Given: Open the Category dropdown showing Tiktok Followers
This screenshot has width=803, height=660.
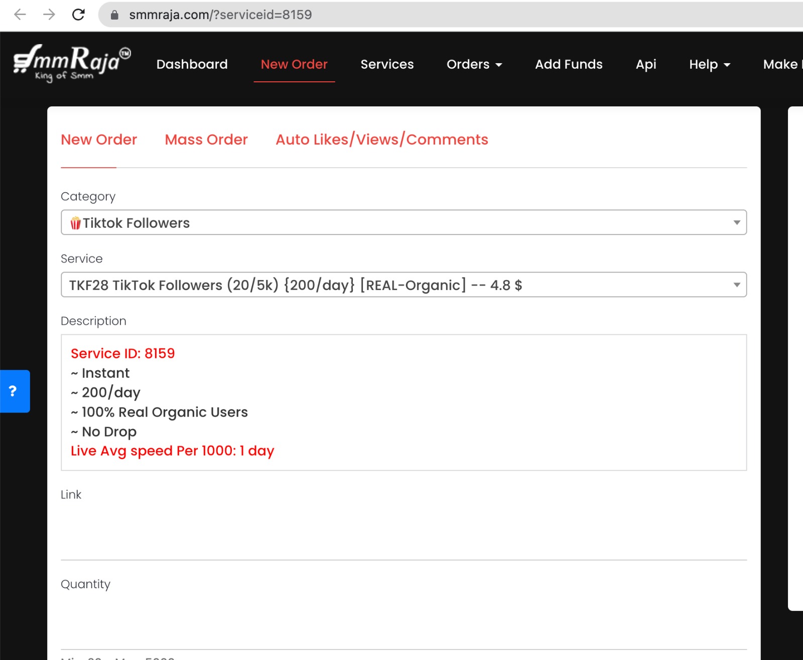Looking at the screenshot, I should (404, 222).
